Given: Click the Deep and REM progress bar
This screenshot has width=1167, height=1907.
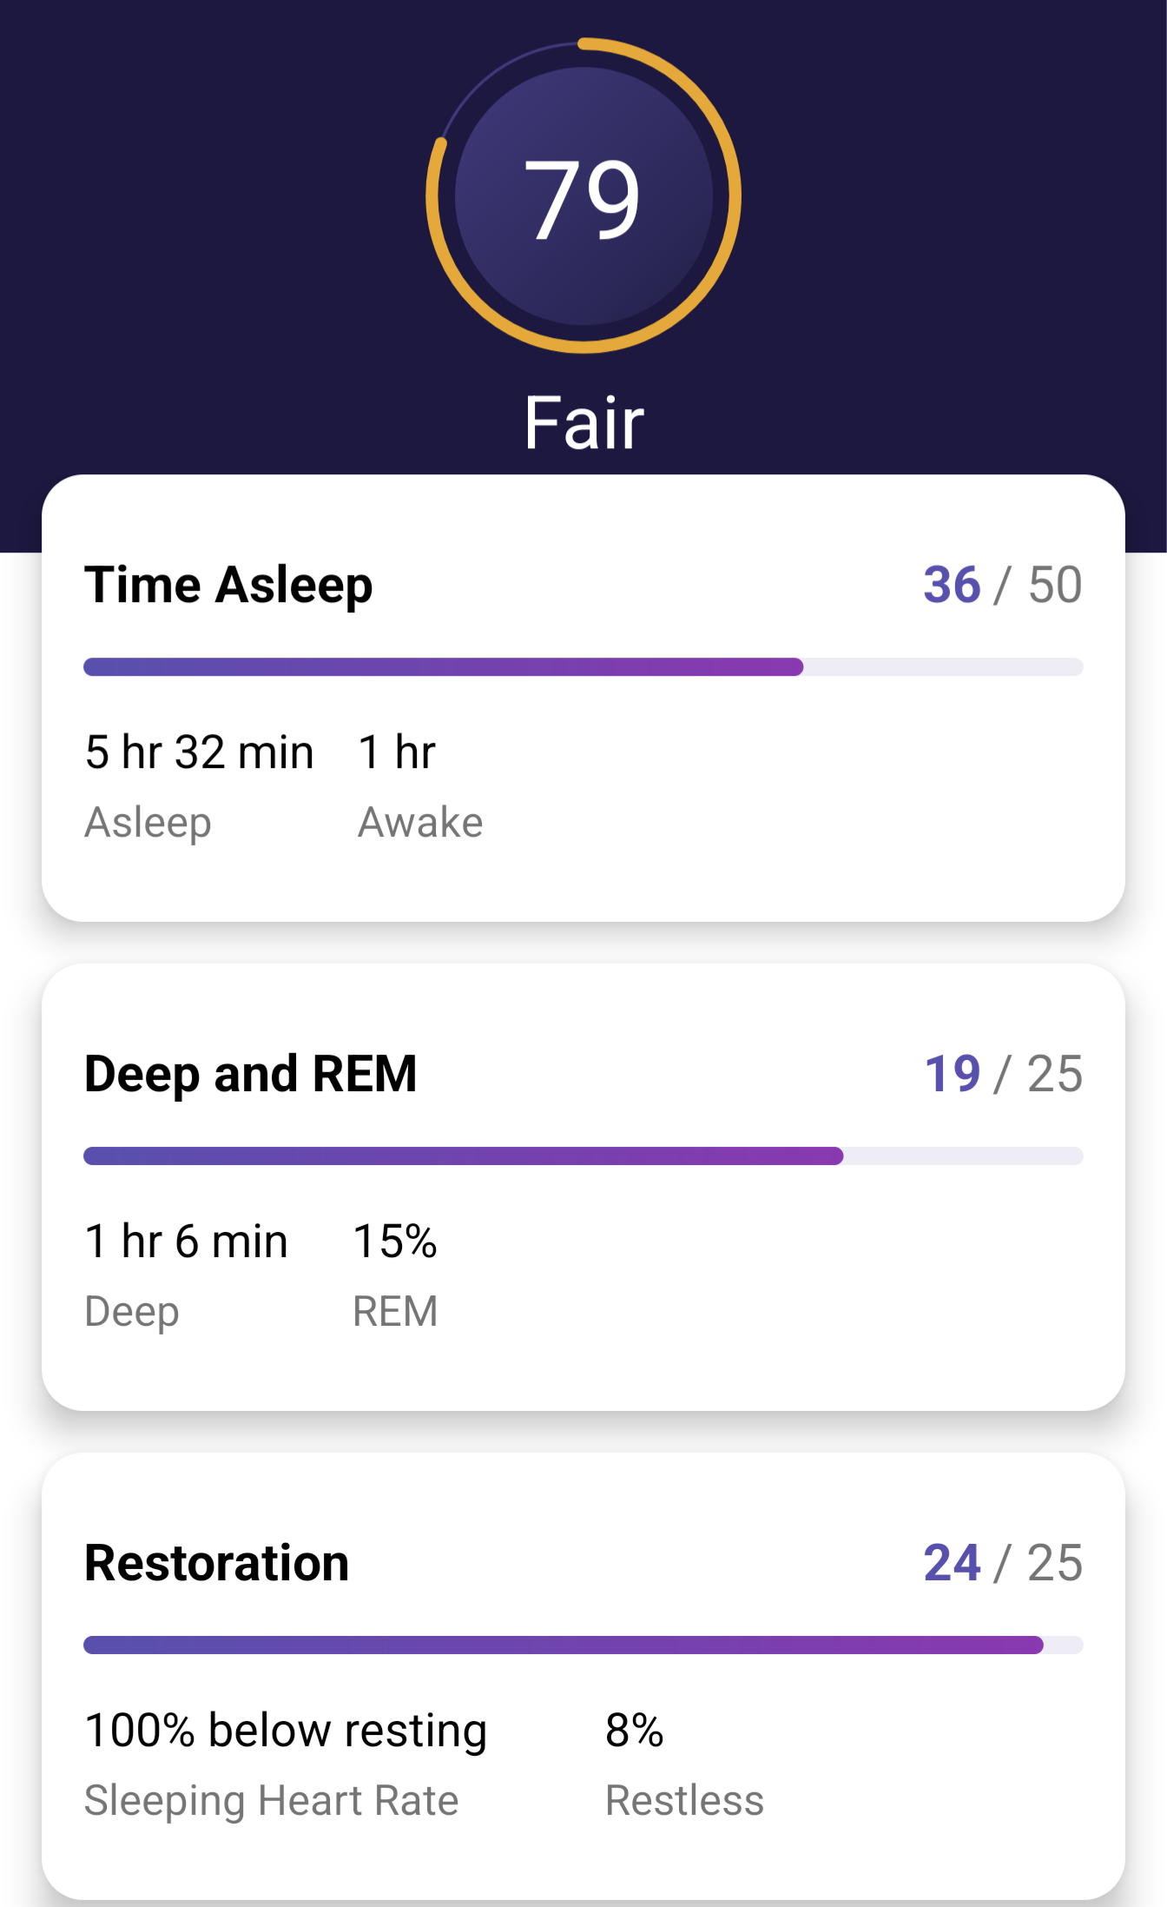Looking at the screenshot, I should (x=583, y=1155).
